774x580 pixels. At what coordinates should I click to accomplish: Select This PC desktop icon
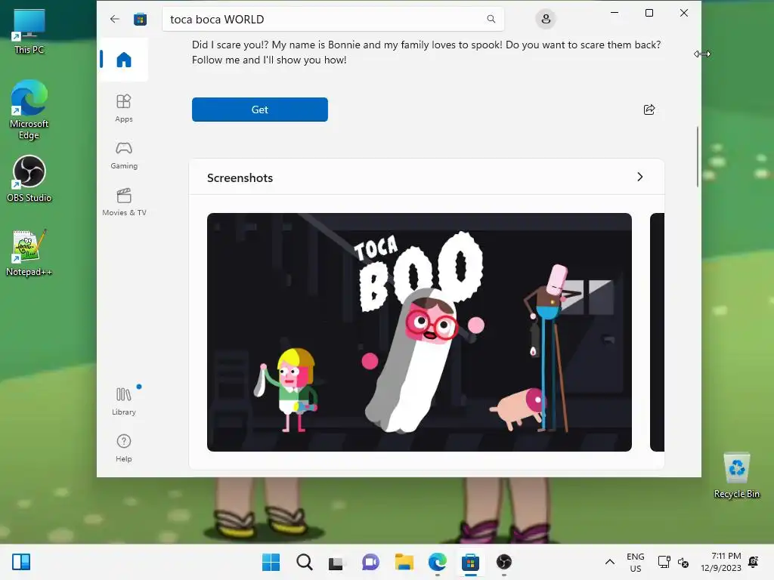tap(29, 32)
